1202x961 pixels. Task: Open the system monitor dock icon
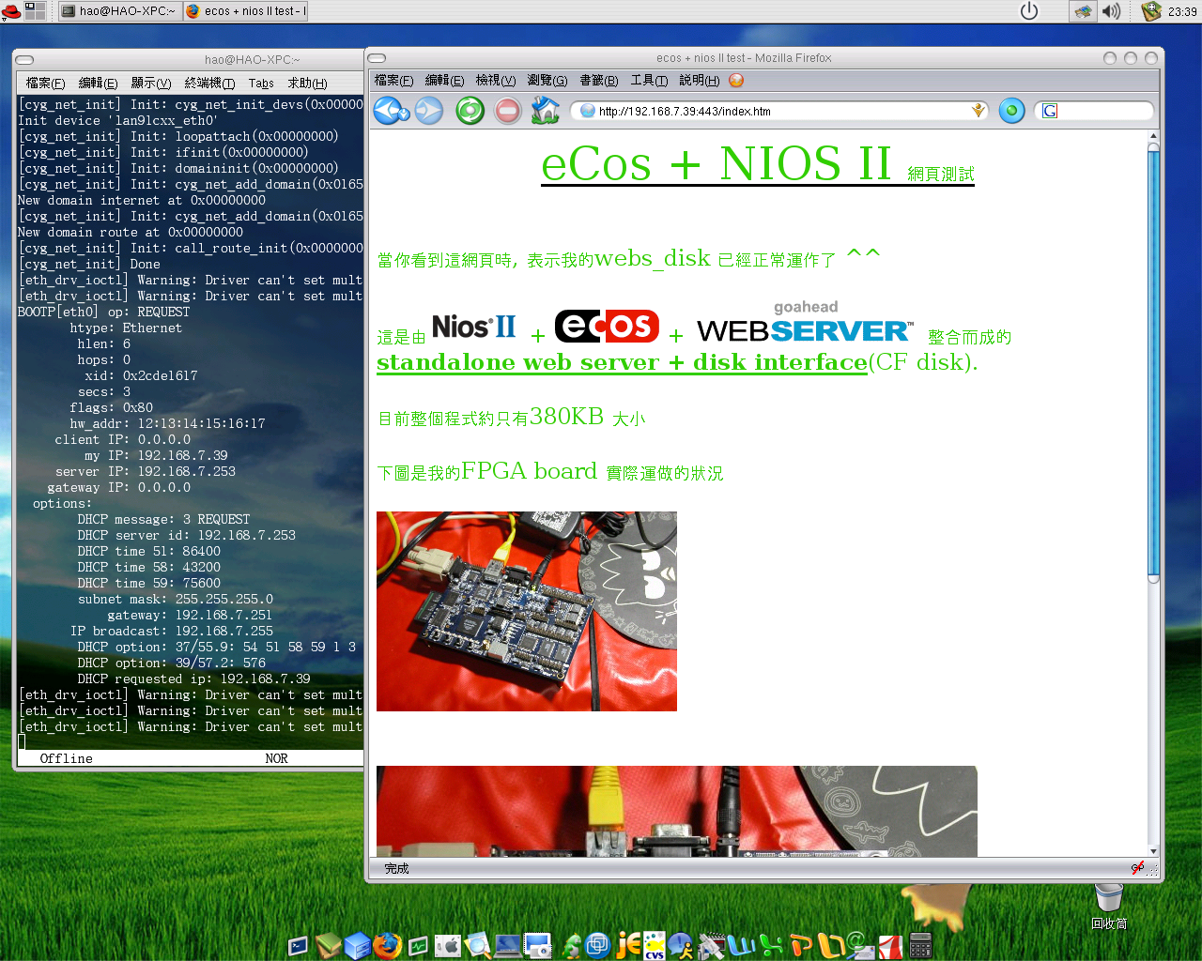tap(418, 946)
